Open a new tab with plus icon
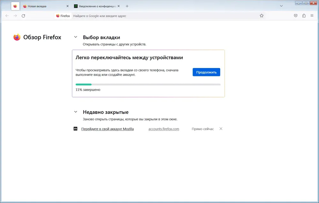 click(127, 6)
